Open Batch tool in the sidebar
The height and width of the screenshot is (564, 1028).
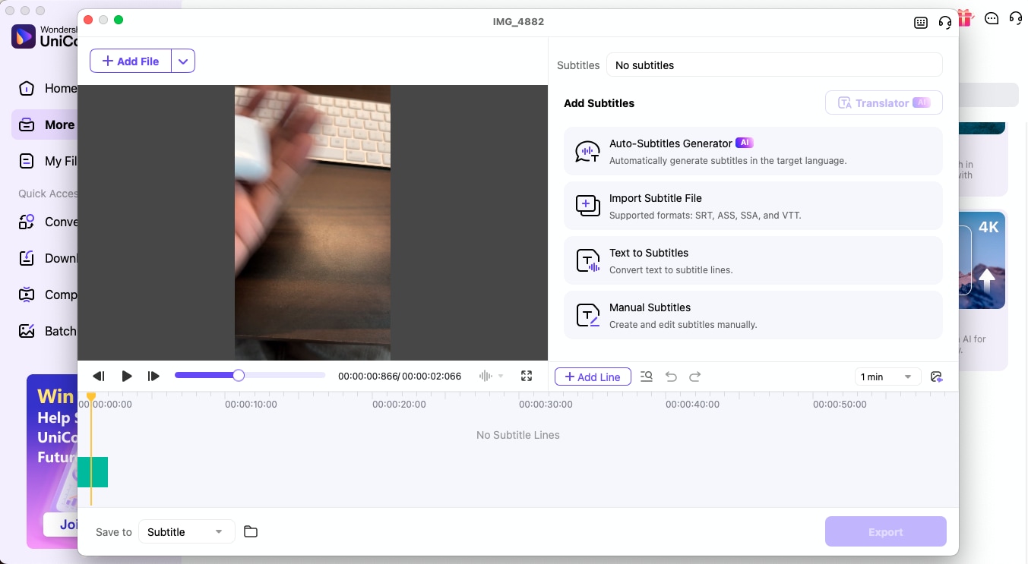[47, 331]
